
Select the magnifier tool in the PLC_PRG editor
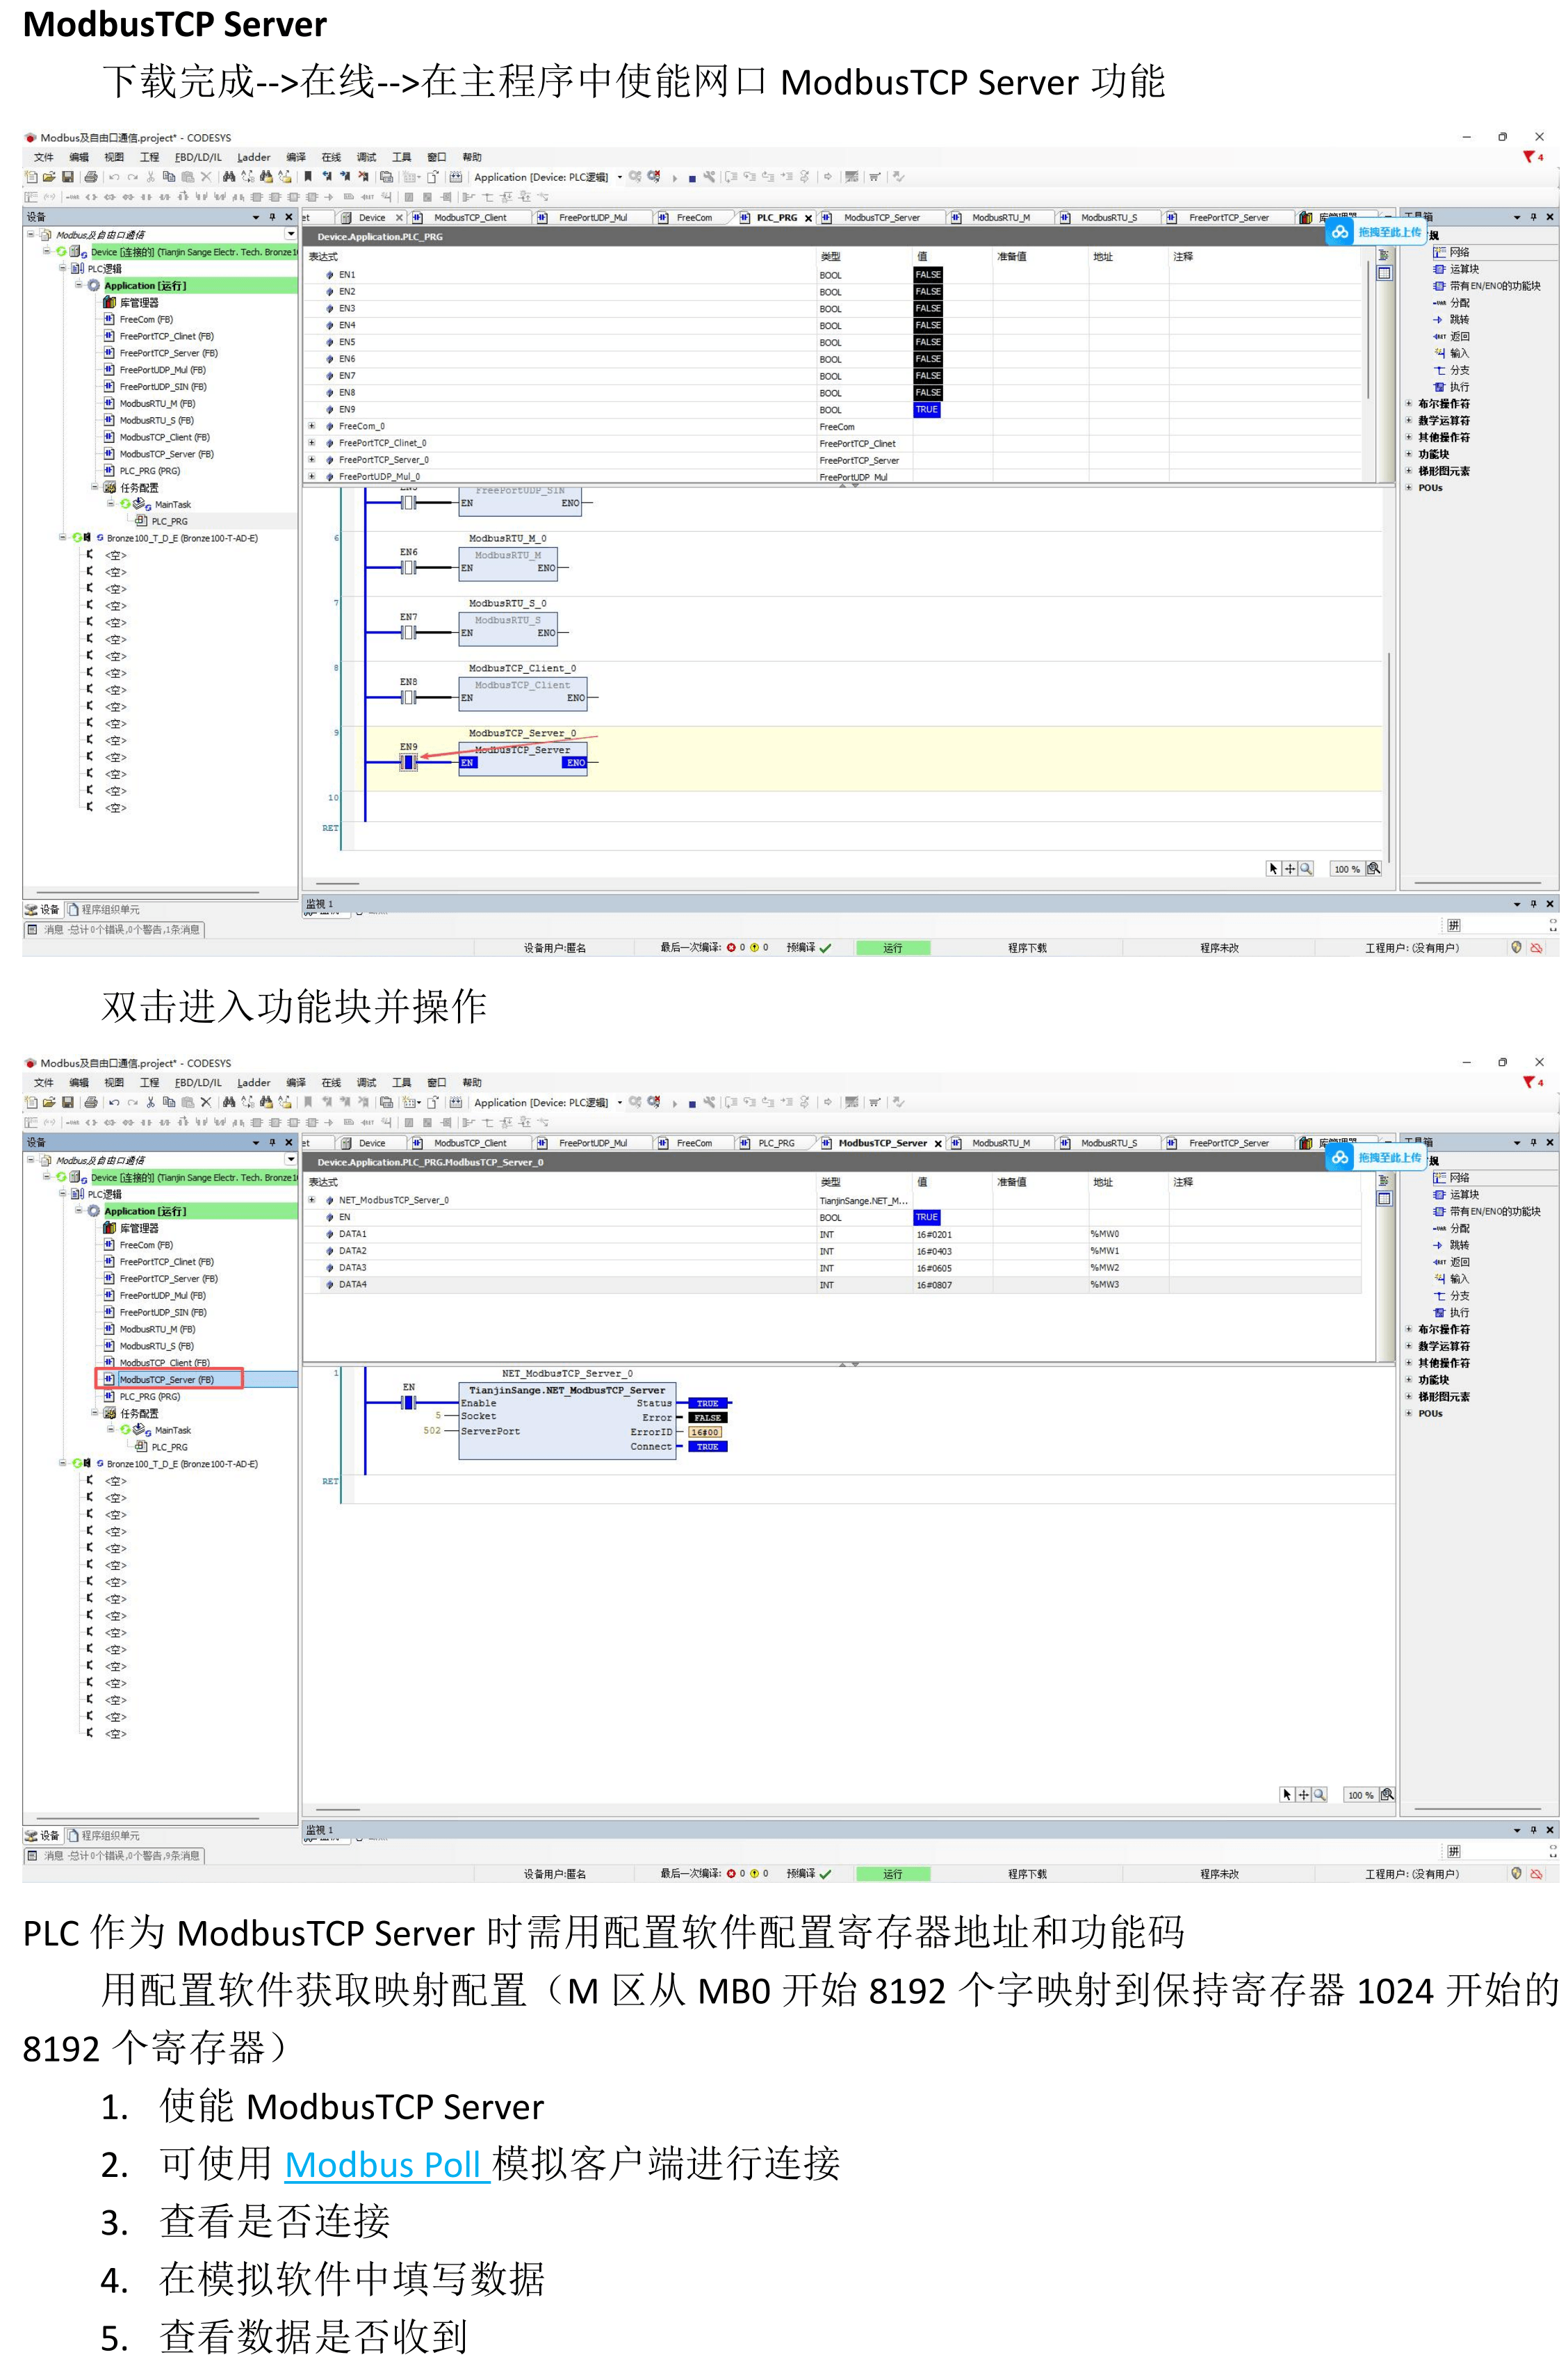(x=1306, y=868)
